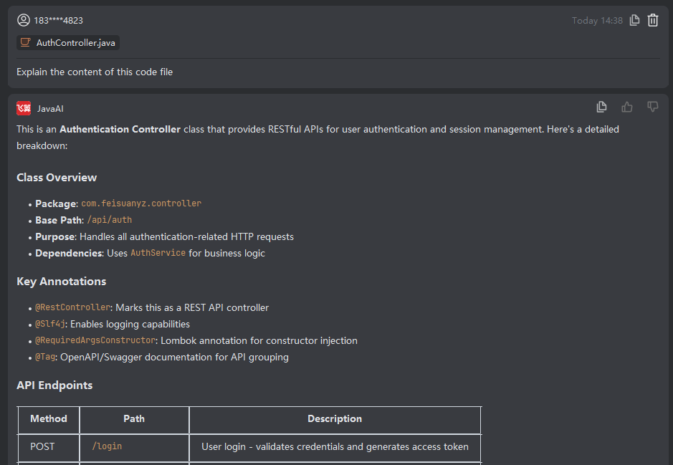Click the username 183****4823

point(58,20)
